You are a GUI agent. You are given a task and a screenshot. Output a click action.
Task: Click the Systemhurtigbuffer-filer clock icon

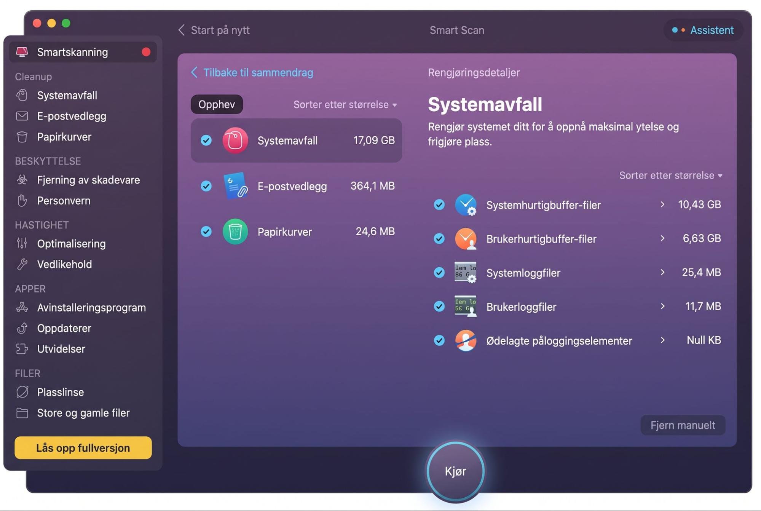466,205
